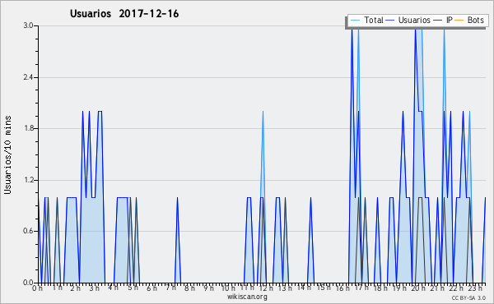Click the wikiscan.org label below the chart
This screenshot has width=494, height=304.
[x=247, y=297]
